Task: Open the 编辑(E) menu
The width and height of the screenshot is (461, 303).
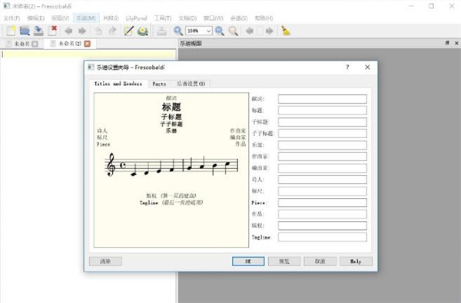Action: [36, 18]
